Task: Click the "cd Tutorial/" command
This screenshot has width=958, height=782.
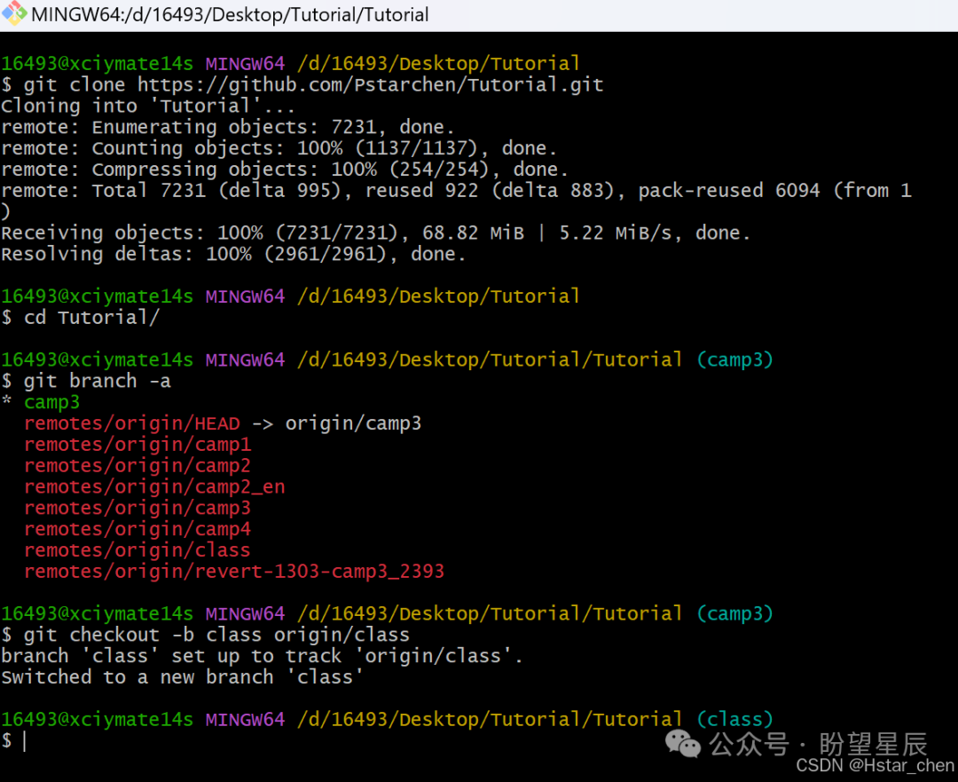Action: tap(91, 318)
